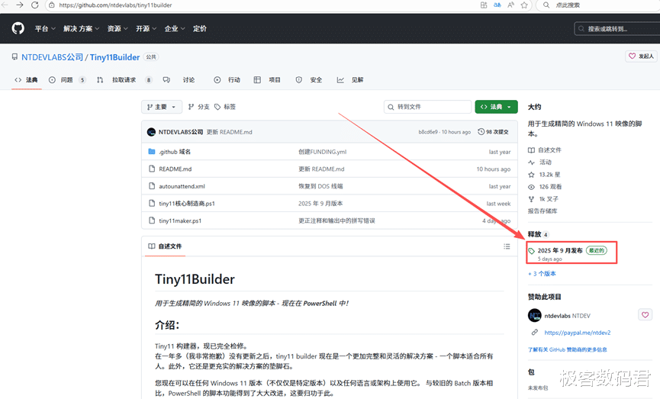
Task: Expand the 企业 menu
Action: 175,29
